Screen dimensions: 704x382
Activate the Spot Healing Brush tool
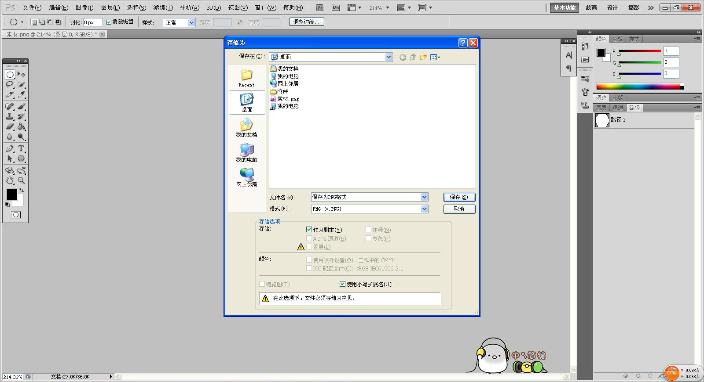click(x=10, y=106)
